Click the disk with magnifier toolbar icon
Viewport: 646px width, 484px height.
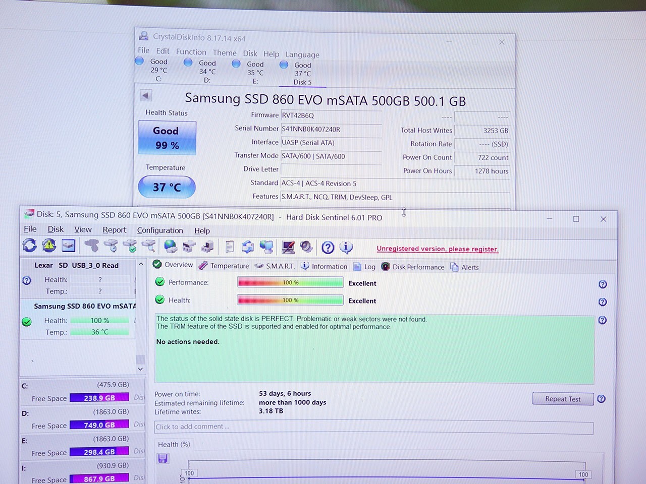[148, 246]
